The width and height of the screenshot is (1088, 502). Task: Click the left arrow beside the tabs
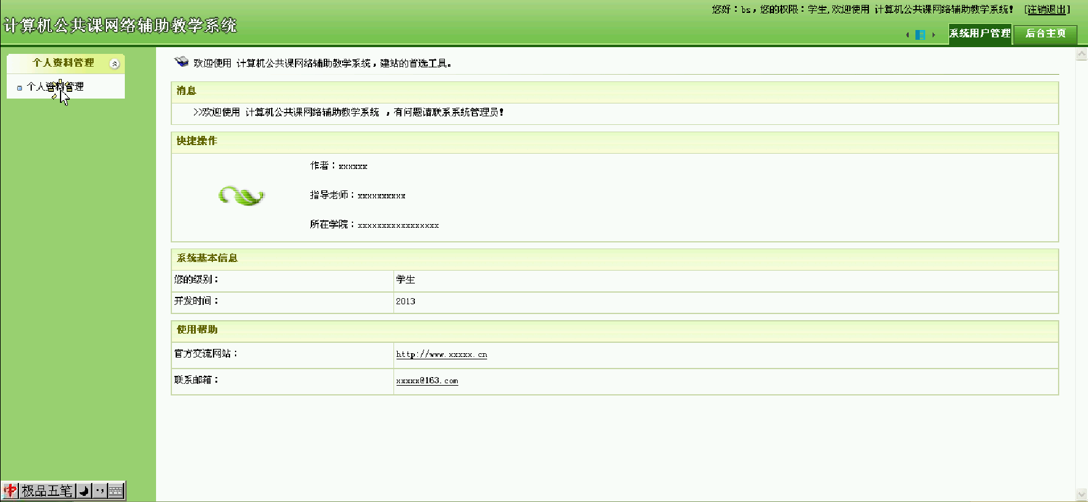click(907, 35)
